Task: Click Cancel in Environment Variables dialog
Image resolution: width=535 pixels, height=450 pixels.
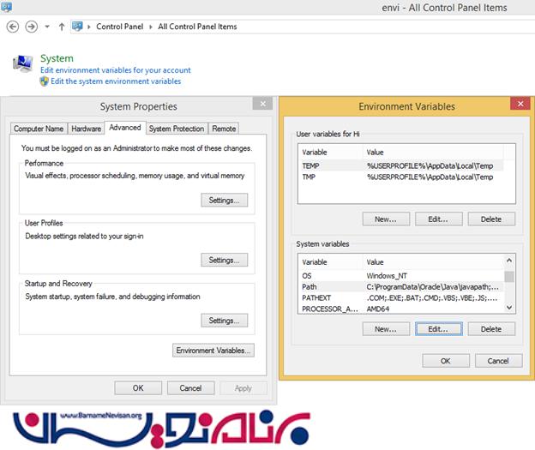Action: tap(498, 361)
